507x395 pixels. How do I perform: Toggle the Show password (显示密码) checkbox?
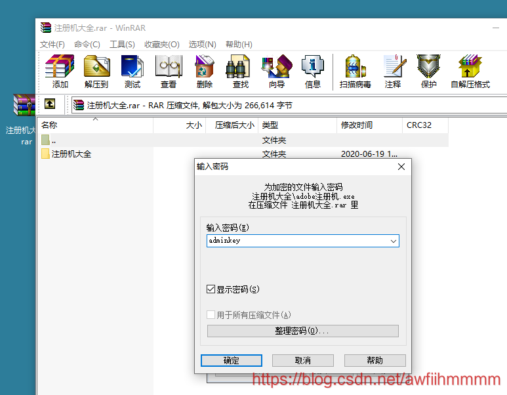tap(211, 289)
